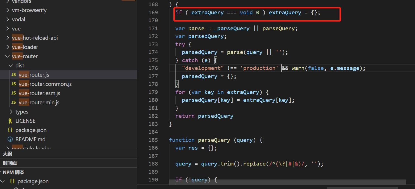Open package.json in vue-router folder

click(x=31, y=130)
